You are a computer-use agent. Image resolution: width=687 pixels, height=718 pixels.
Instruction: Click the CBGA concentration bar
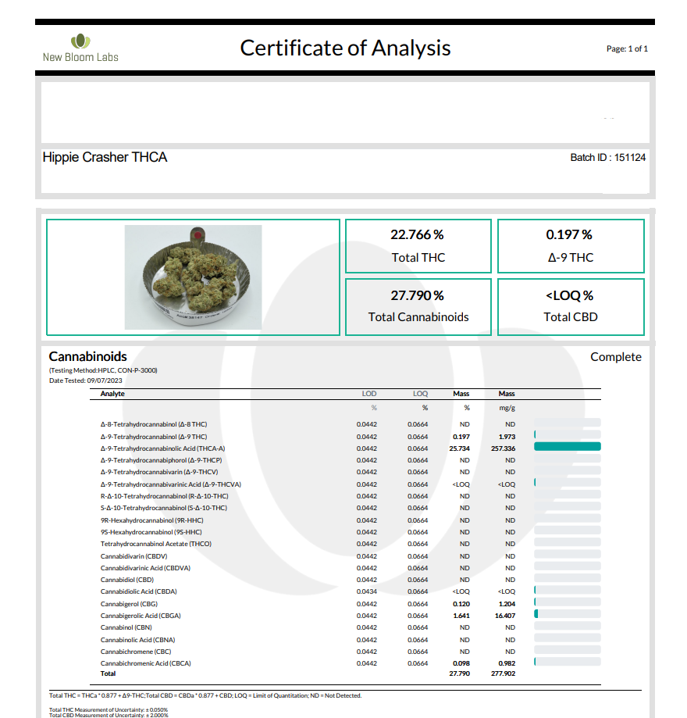click(568, 614)
